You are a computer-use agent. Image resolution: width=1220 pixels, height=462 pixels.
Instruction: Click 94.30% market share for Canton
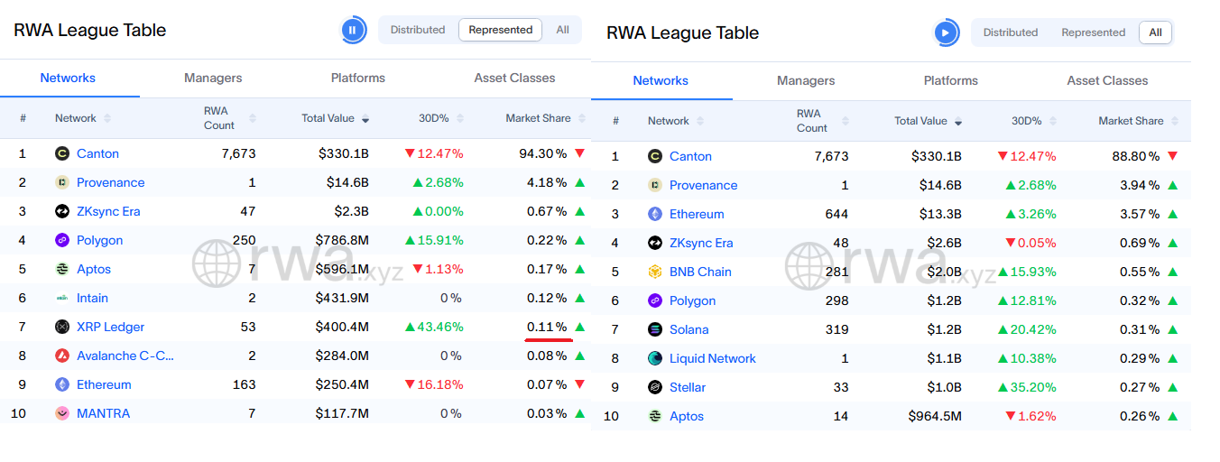coord(543,153)
